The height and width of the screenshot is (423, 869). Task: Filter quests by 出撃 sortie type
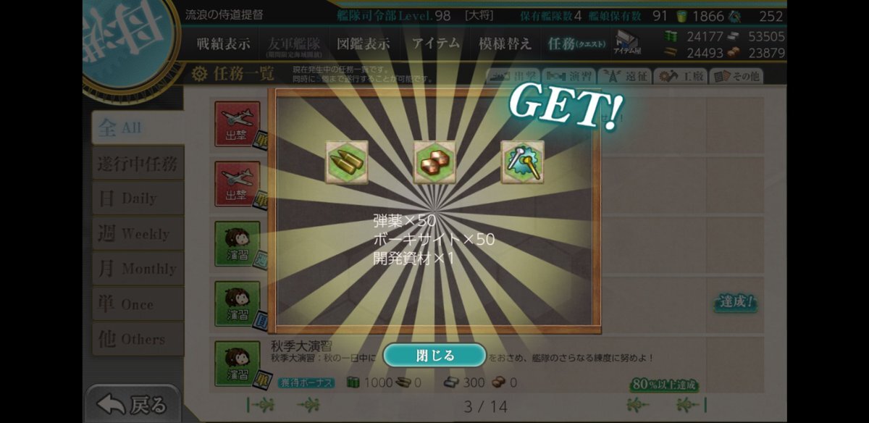512,75
